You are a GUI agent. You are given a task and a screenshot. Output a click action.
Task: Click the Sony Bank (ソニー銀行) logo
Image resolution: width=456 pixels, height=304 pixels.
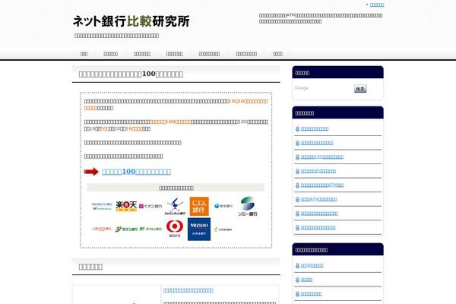[248, 206]
